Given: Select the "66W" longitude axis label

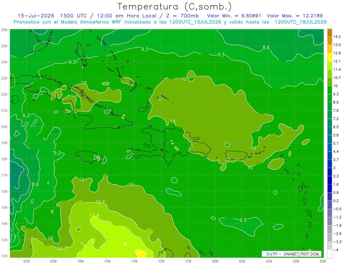Looking at the screenshot, I should pos(242,261).
